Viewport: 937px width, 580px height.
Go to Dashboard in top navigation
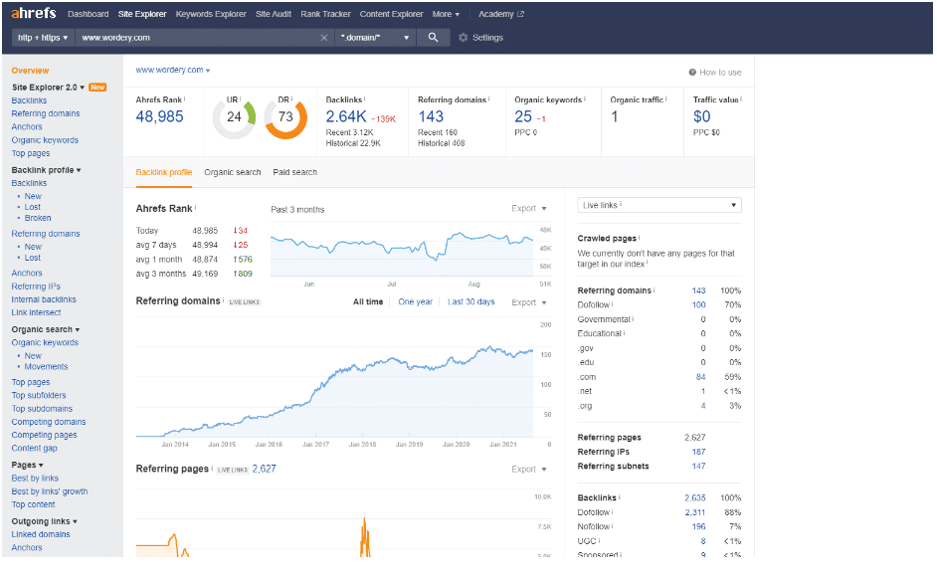(89, 14)
